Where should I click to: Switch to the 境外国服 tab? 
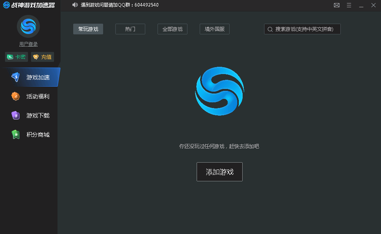click(x=215, y=29)
